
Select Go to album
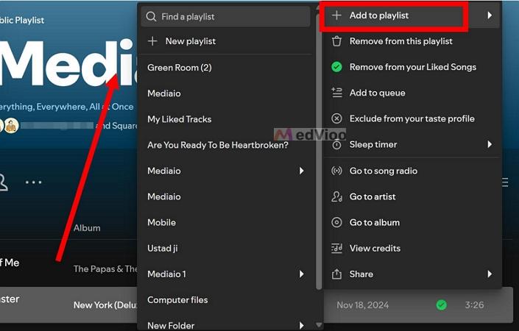coord(412,222)
